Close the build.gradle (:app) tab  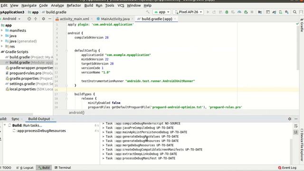(x=175, y=19)
